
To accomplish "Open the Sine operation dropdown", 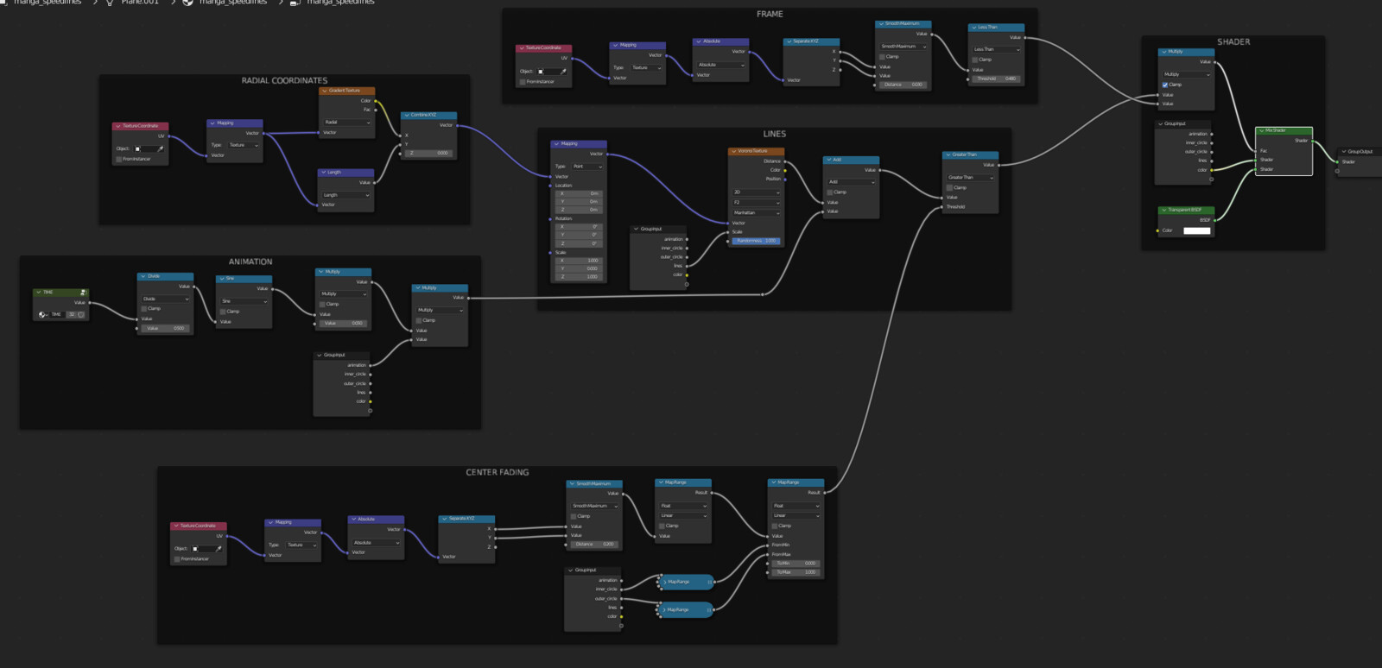I will 244,301.
